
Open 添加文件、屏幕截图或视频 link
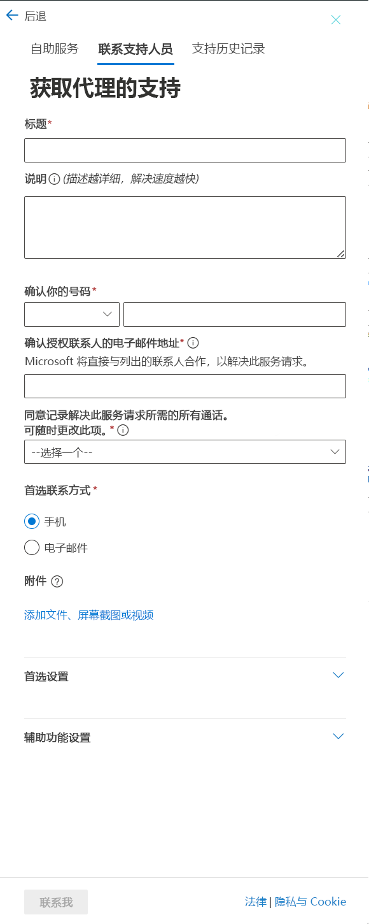coord(89,614)
